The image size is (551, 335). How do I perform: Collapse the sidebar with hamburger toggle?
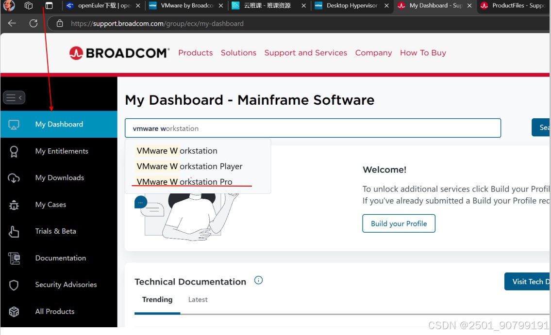click(14, 97)
